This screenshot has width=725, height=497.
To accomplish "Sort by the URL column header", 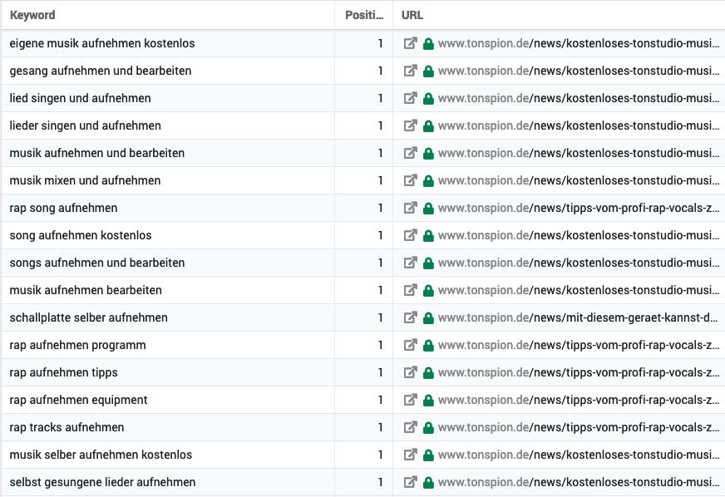I will [412, 15].
